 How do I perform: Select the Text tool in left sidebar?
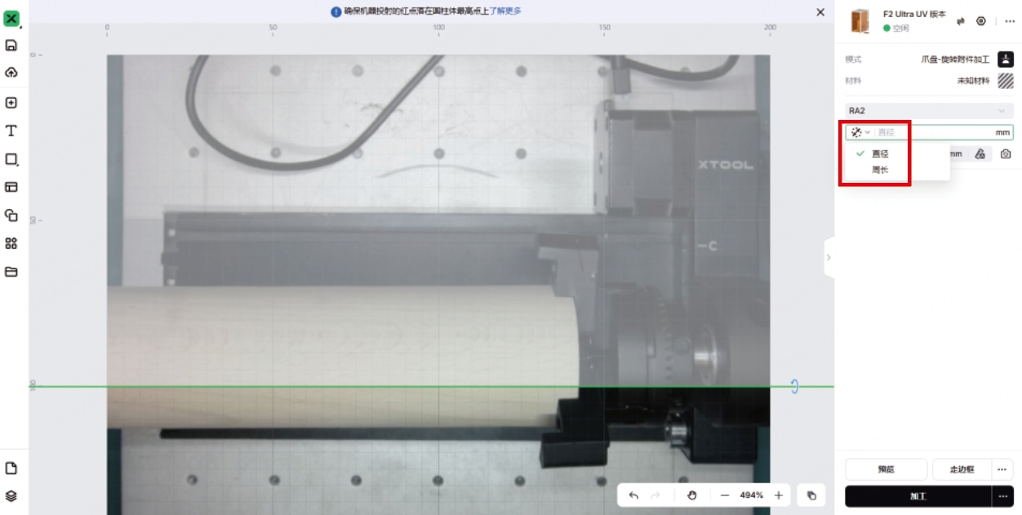(x=11, y=131)
